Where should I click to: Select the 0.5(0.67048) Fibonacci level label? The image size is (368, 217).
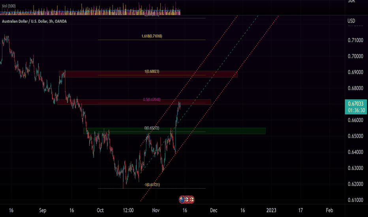152,100
